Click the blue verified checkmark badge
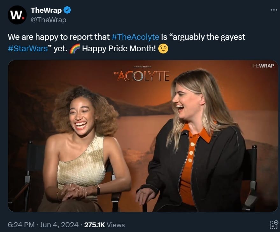 (68, 10)
